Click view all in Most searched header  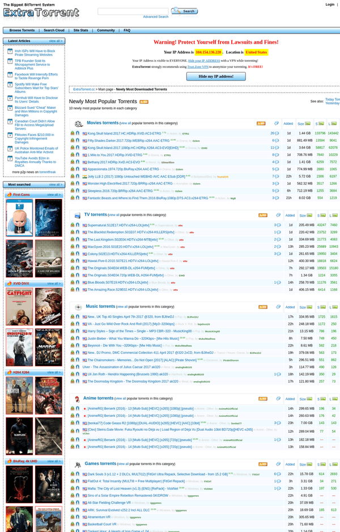click(x=55, y=184)
